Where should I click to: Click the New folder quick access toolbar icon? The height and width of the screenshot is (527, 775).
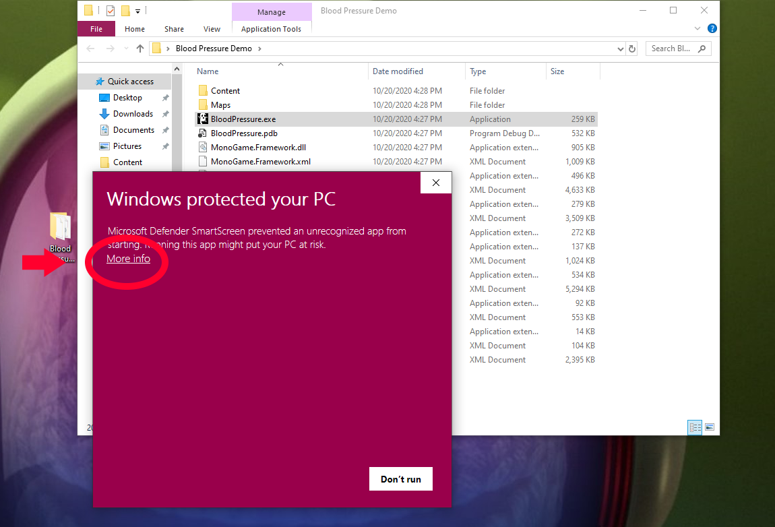click(x=125, y=10)
